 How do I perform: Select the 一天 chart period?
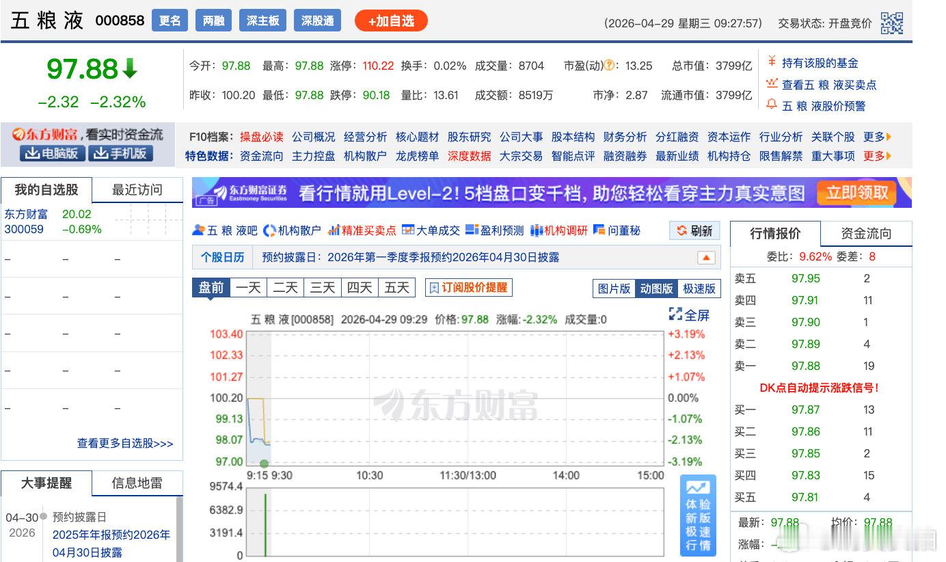249,288
